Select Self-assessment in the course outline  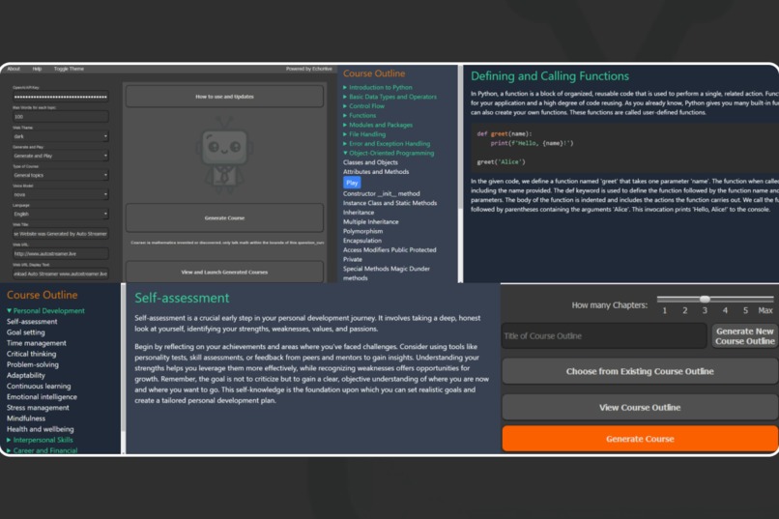click(x=32, y=322)
